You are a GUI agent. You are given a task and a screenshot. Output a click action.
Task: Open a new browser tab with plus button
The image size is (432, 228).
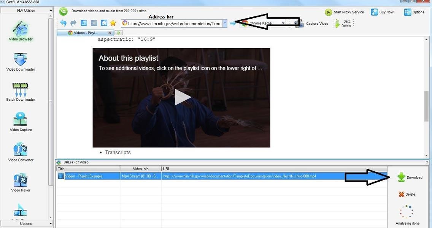(x=119, y=33)
